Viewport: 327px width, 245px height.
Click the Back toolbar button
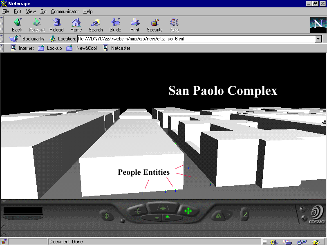pyautogui.click(x=17, y=25)
